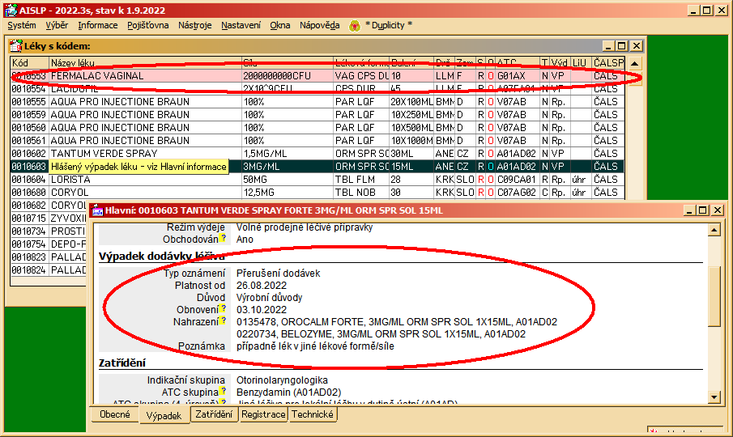Sort by the ČALSP column header
The width and height of the screenshot is (733, 437).
pyautogui.click(x=608, y=62)
